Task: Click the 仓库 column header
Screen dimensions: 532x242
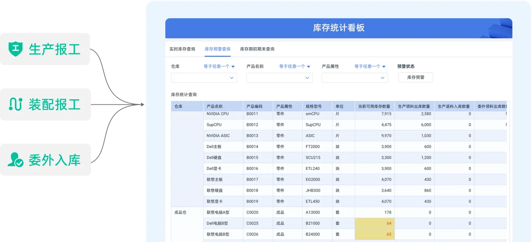Action: point(187,106)
